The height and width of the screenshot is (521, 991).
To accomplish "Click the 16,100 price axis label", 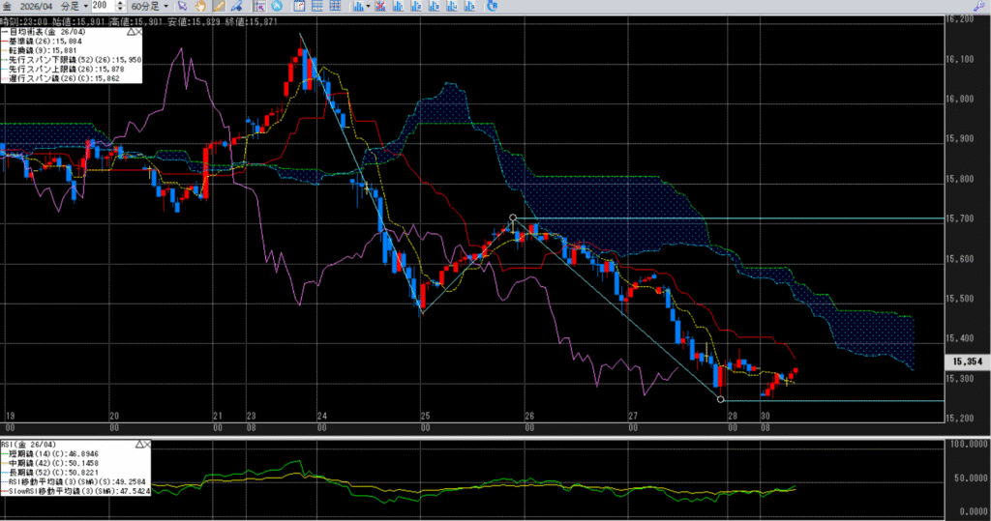I will tap(960, 59).
